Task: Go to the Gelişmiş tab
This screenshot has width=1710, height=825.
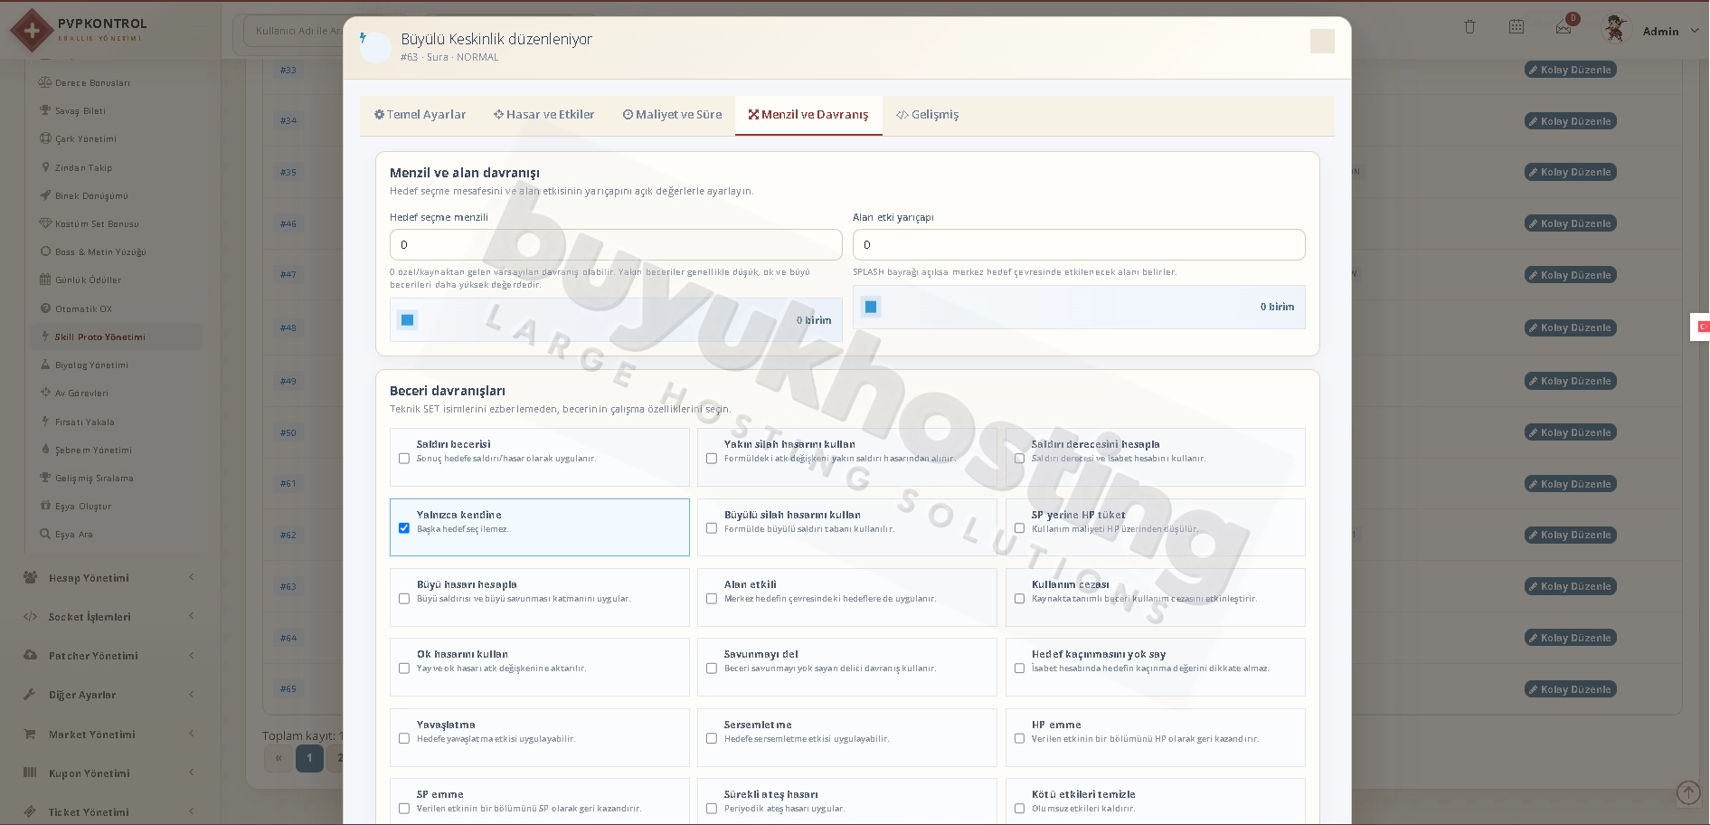Action: tap(928, 115)
